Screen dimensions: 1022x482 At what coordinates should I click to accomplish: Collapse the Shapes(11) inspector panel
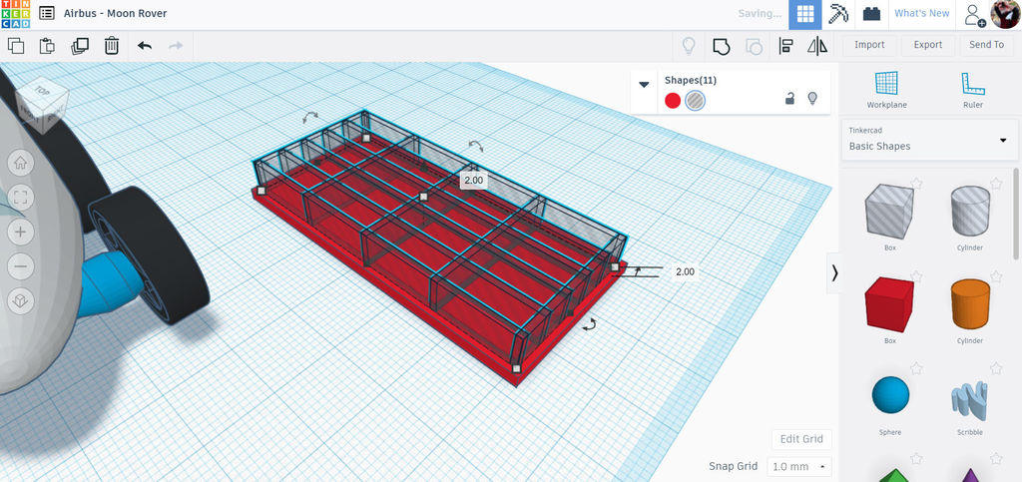click(644, 85)
